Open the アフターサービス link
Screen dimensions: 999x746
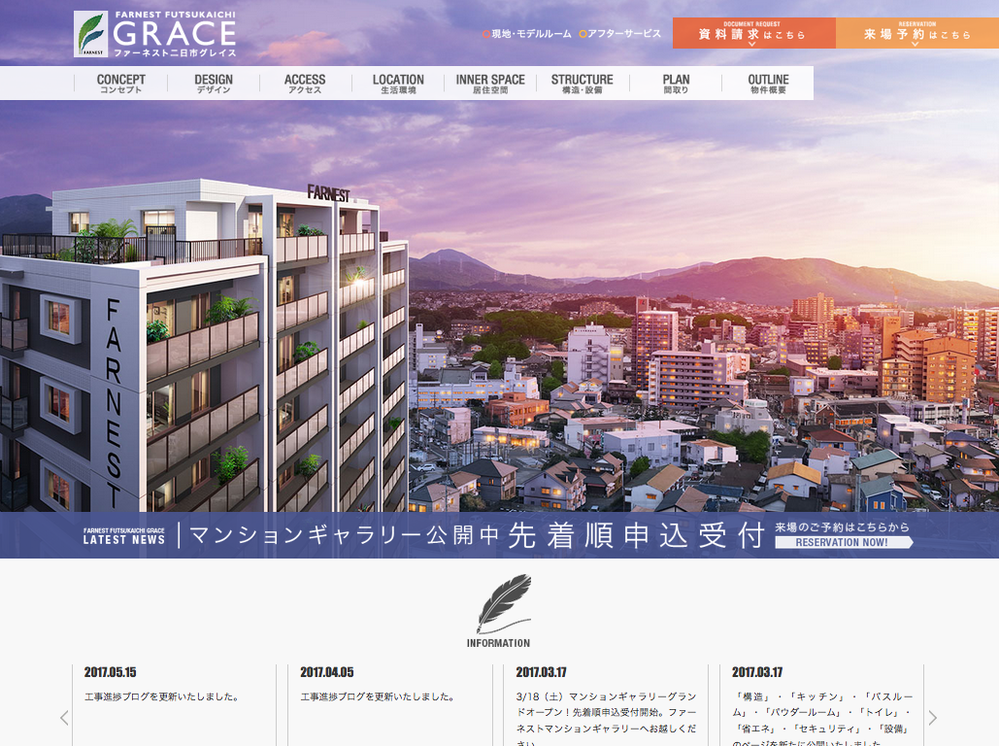click(620, 34)
